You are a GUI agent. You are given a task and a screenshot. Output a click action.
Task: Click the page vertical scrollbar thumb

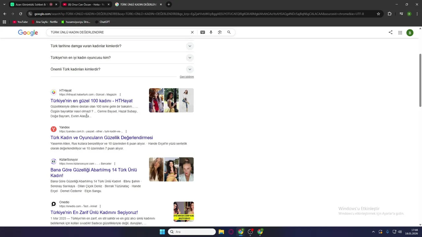pyautogui.click(x=420, y=80)
